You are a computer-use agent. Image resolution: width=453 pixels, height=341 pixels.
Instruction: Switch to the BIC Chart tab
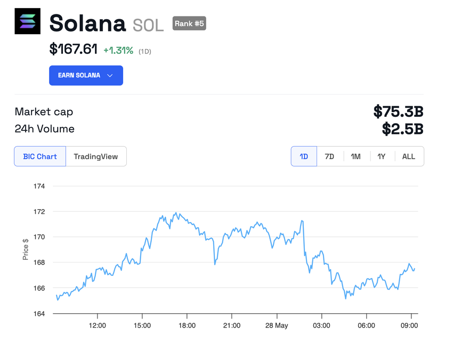pos(40,156)
